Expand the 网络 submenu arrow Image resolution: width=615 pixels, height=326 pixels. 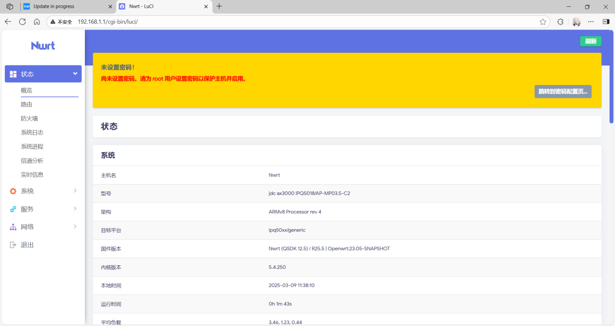point(75,227)
